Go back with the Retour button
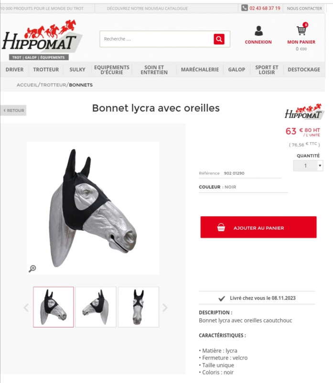 click(13, 111)
